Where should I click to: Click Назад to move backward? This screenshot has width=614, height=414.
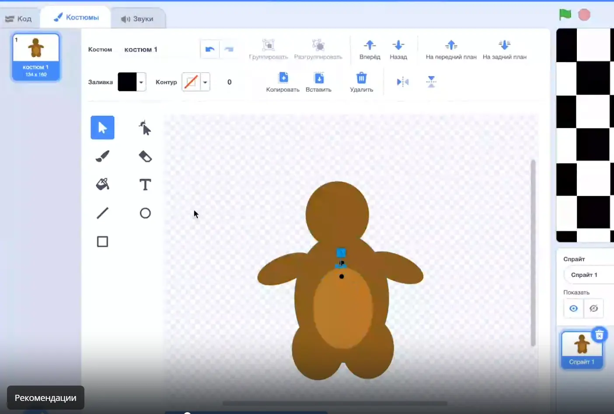pos(398,50)
